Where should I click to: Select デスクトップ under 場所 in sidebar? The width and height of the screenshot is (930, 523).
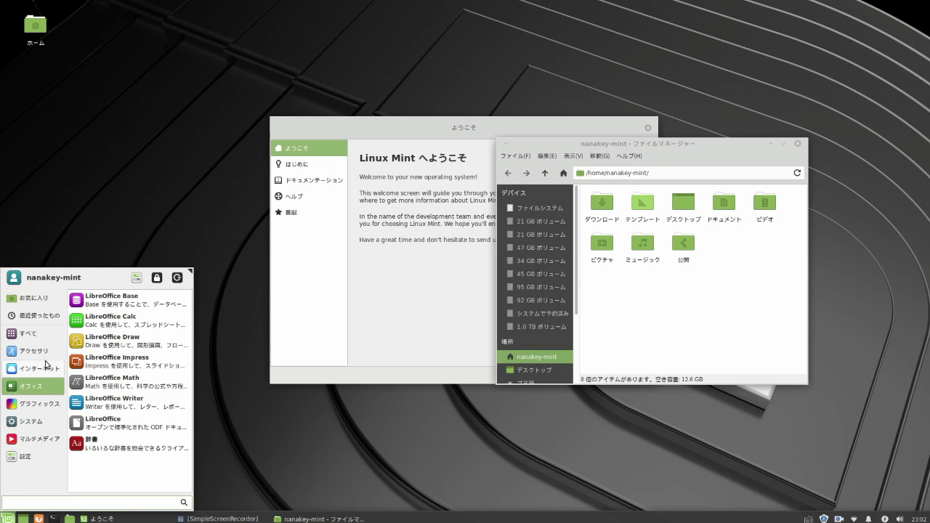pyautogui.click(x=535, y=370)
